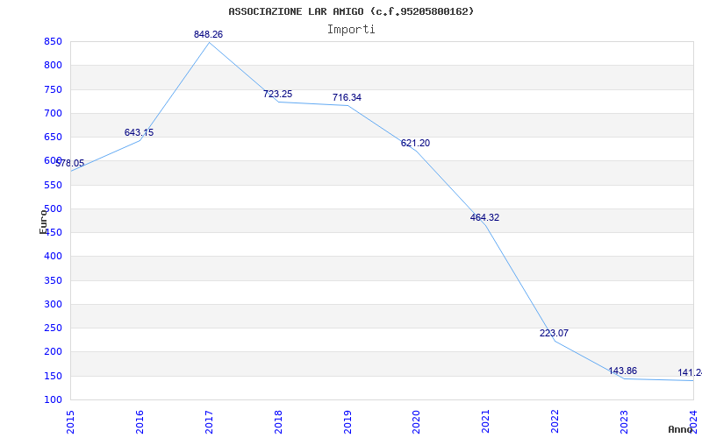The width and height of the screenshot is (702, 438).
Task: Click the 100 y-axis tick label
Action: click(x=53, y=399)
